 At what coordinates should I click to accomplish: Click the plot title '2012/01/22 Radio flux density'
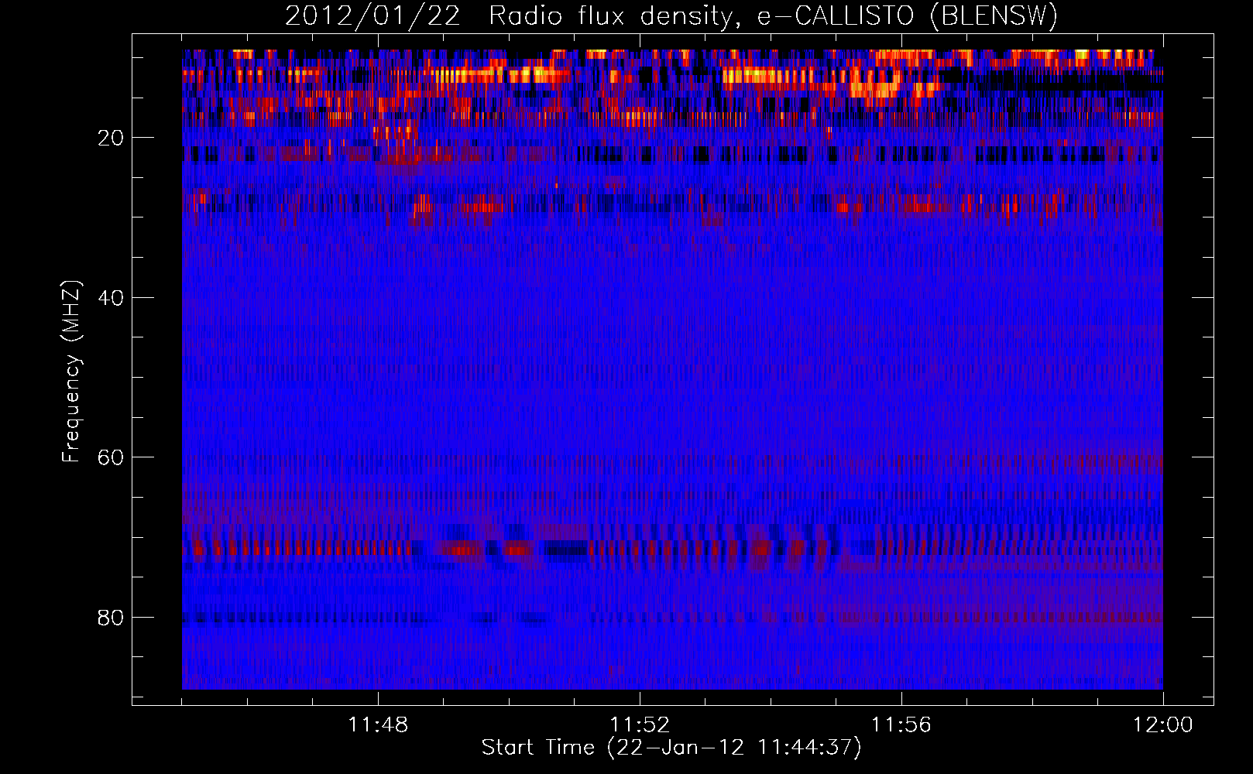point(671,15)
